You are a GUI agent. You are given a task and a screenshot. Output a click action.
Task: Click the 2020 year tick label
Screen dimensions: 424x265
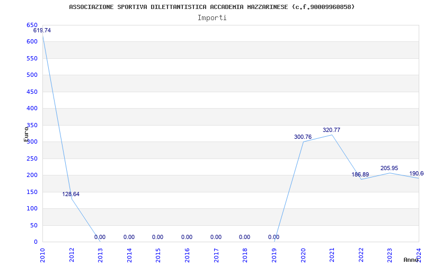303,255
